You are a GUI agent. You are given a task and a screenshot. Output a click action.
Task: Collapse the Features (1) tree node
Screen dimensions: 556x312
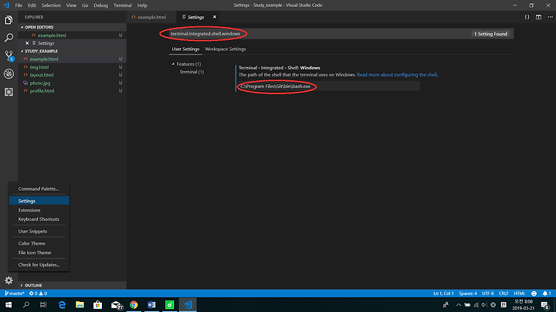(174, 64)
